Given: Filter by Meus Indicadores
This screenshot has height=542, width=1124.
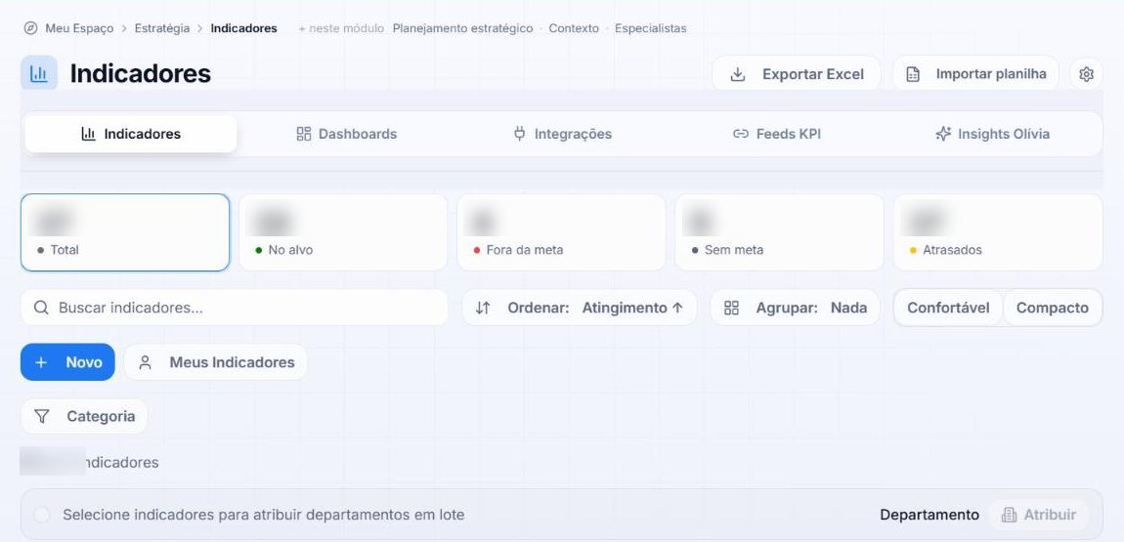Looking at the screenshot, I should (216, 362).
